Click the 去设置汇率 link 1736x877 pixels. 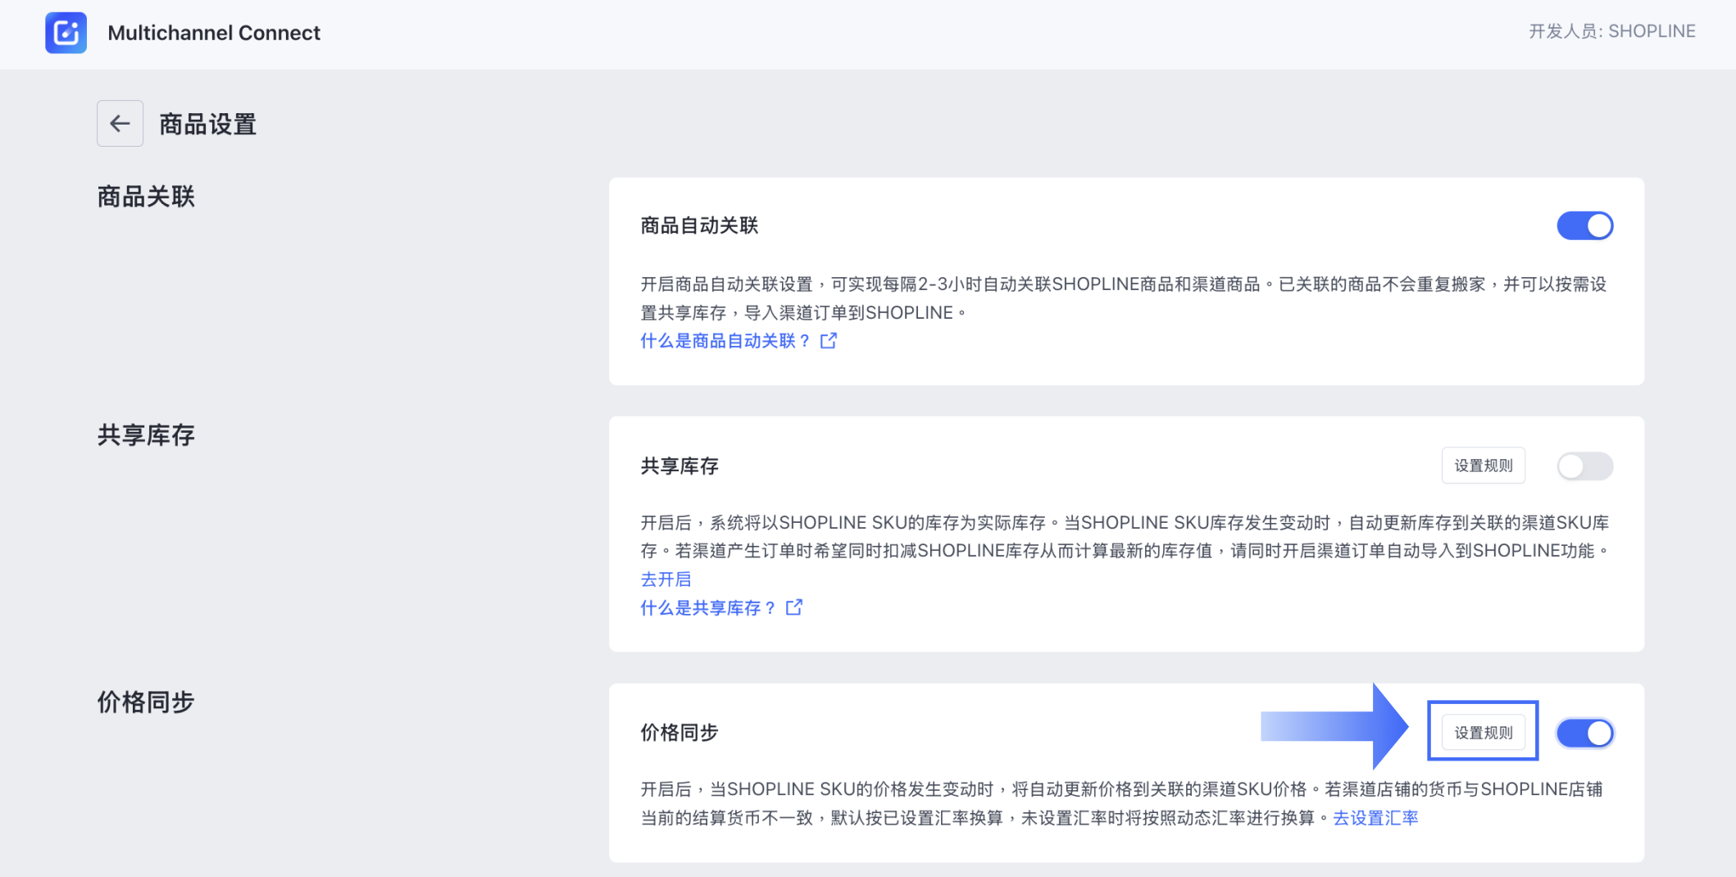point(1375,818)
